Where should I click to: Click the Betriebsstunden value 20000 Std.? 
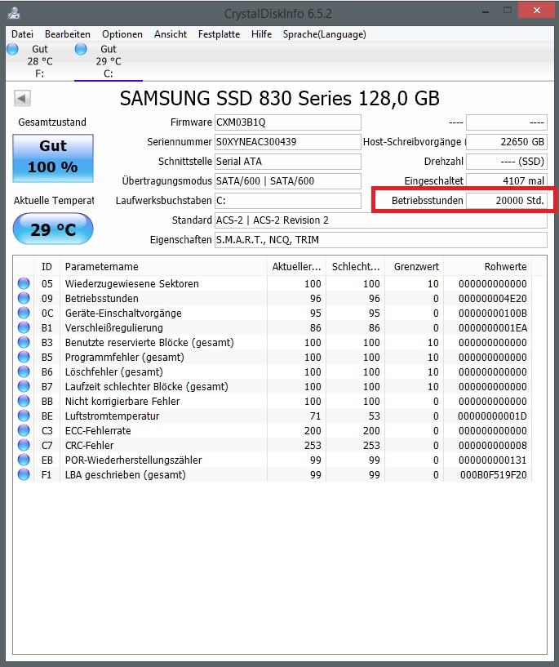click(x=507, y=200)
